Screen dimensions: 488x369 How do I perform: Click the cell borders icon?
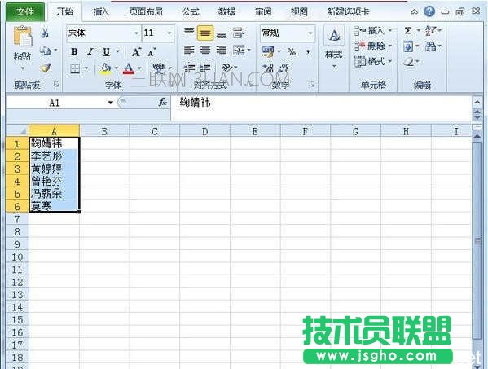75,68
